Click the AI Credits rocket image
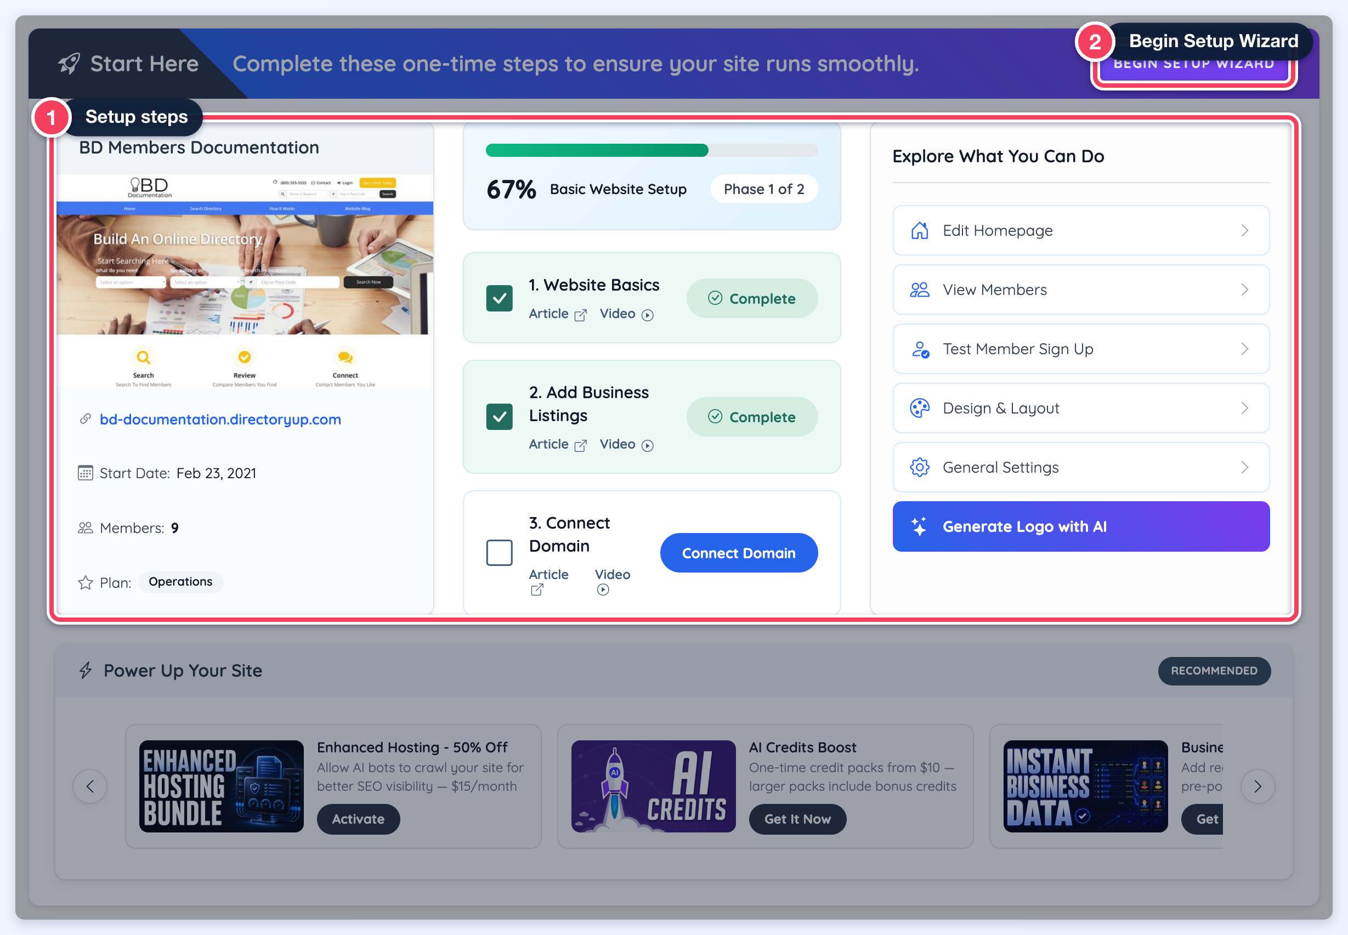 pos(653,786)
